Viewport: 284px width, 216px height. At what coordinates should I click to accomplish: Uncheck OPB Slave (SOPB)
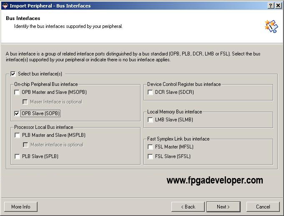tap(17, 113)
